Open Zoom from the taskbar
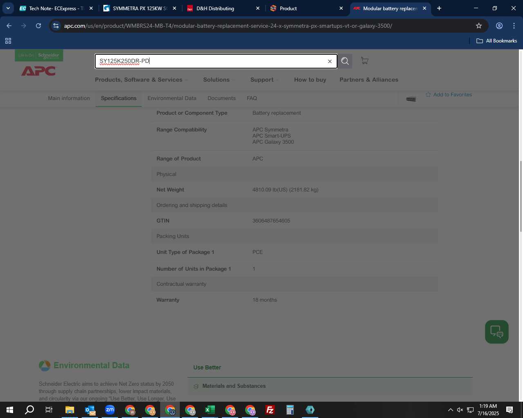The height and width of the screenshot is (418, 523). click(110, 410)
